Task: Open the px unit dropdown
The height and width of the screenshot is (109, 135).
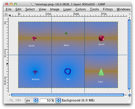Action: pyautogui.click(x=32, y=100)
